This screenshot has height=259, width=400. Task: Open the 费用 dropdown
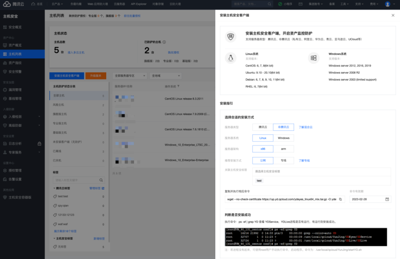(x=374, y=4)
